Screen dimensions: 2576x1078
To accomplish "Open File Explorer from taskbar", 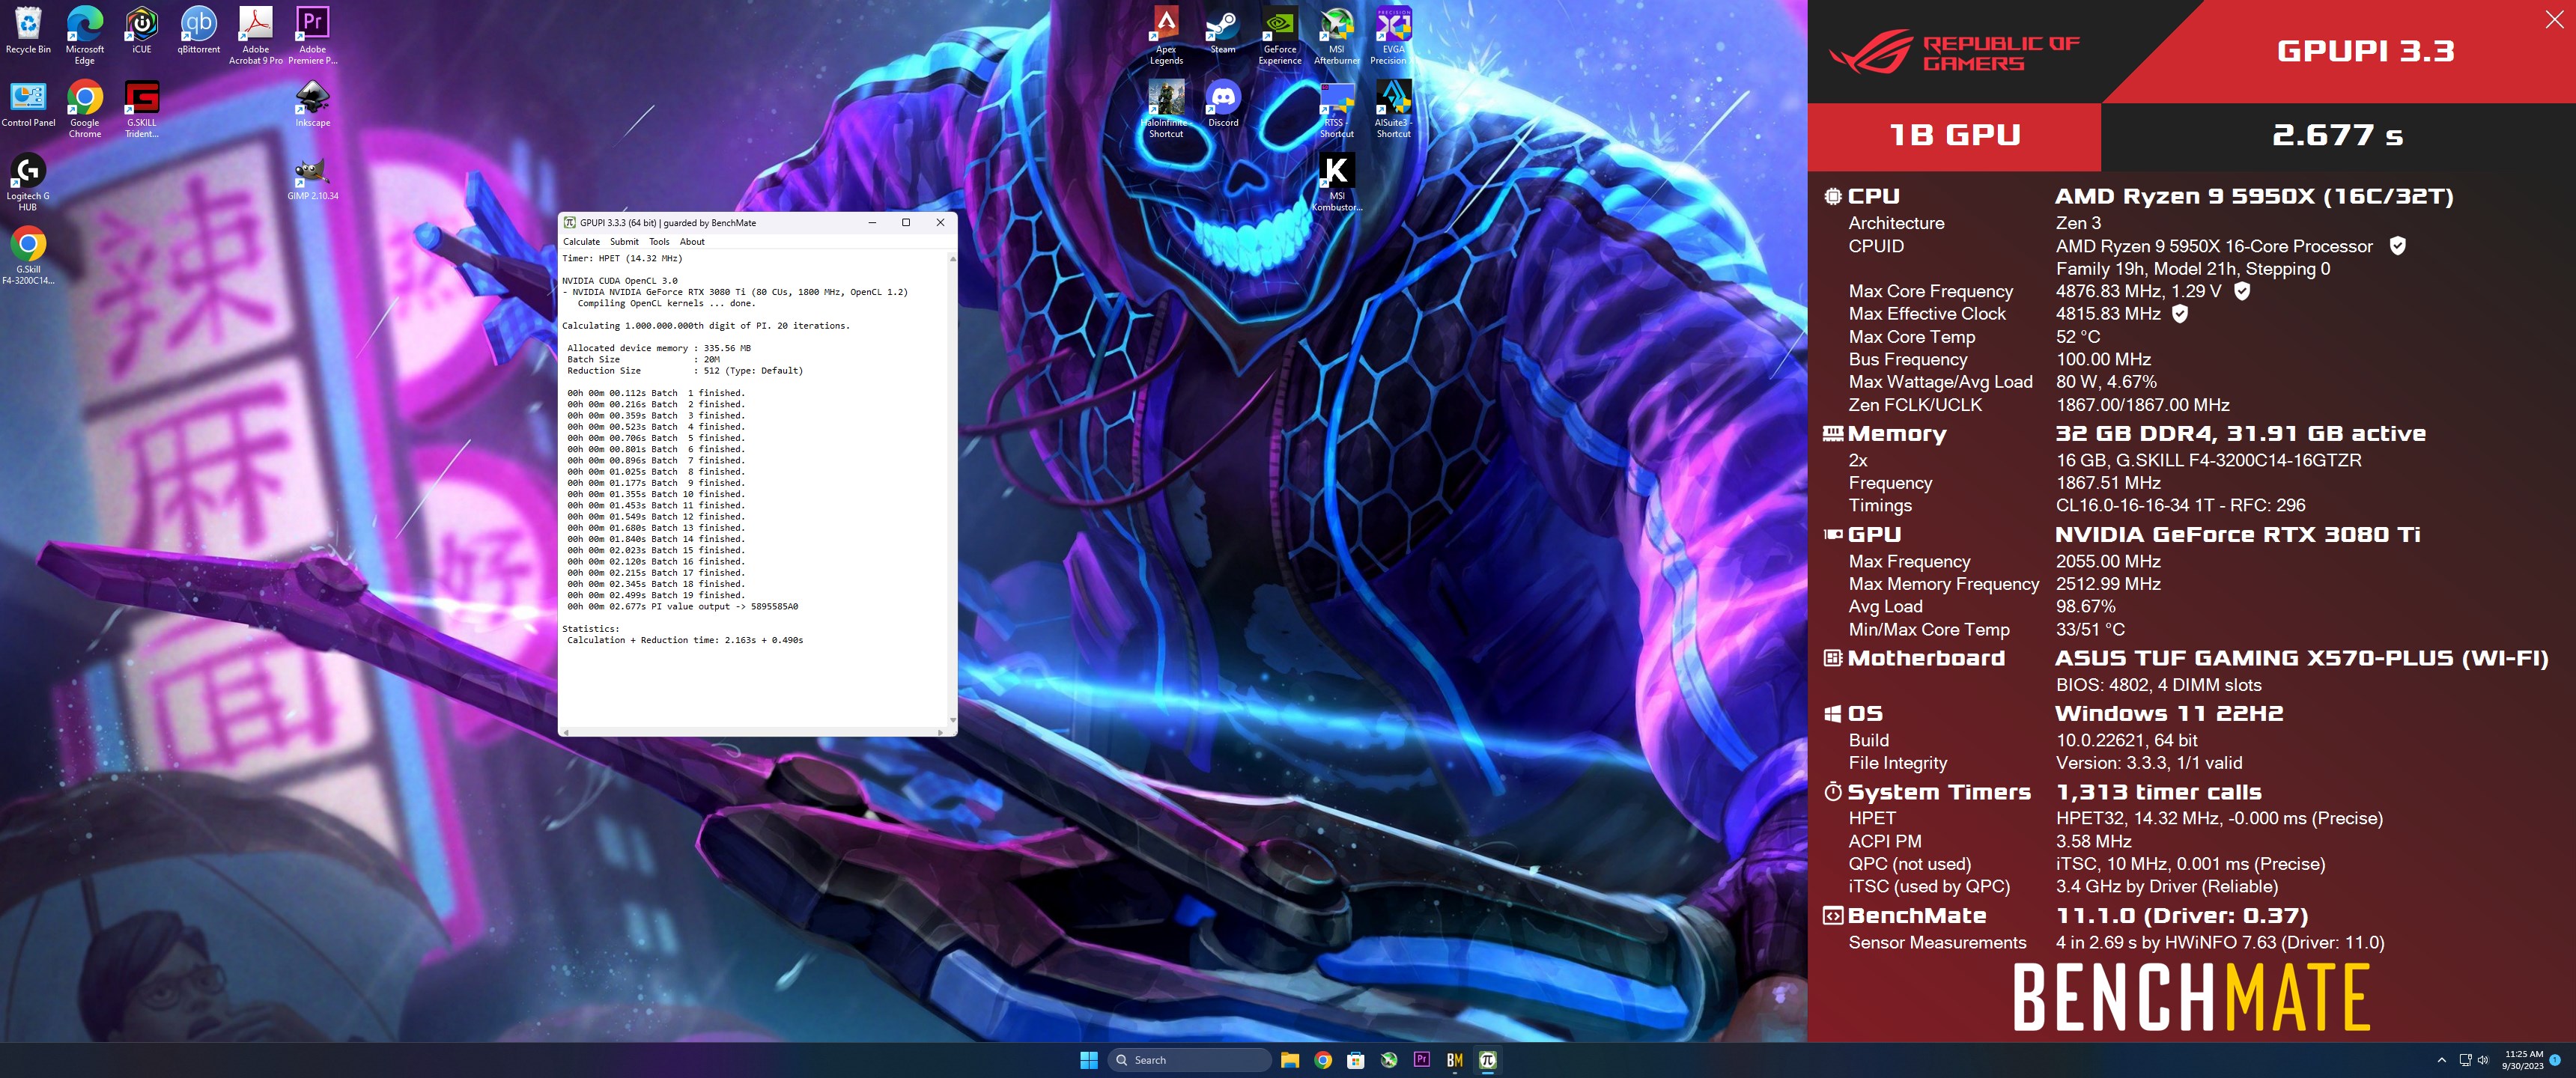I will click(1290, 1060).
